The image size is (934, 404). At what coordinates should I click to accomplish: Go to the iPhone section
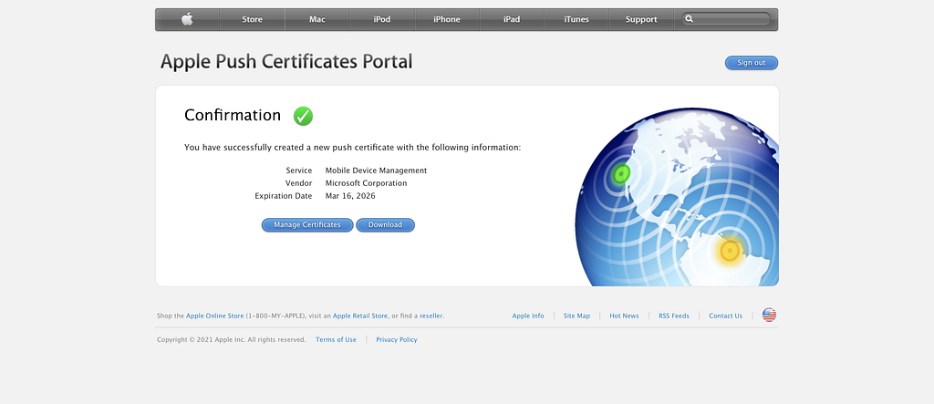[447, 19]
